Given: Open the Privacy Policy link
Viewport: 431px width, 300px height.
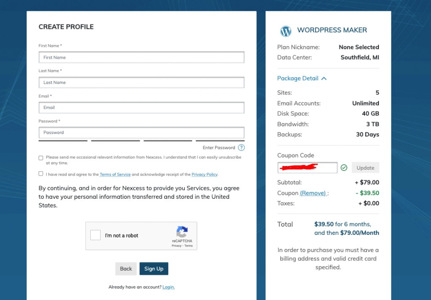Looking at the screenshot, I should coord(205,174).
